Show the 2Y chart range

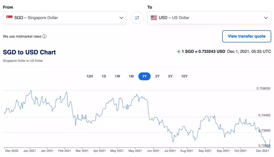pos(157,76)
